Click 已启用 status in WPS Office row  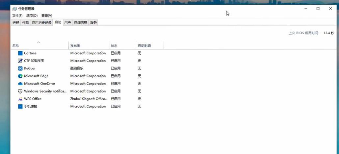(x=116, y=99)
